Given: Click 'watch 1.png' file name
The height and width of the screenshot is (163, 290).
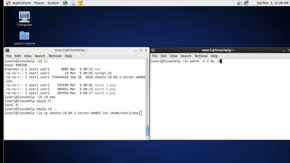Looking at the screenshot, I should pos(105,85).
